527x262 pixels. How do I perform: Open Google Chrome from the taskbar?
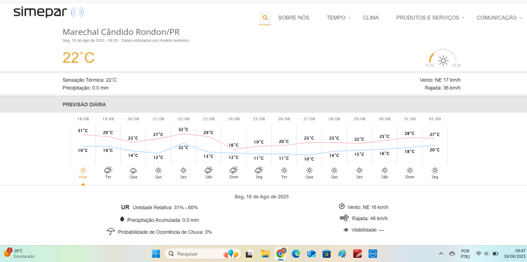click(x=281, y=254)
